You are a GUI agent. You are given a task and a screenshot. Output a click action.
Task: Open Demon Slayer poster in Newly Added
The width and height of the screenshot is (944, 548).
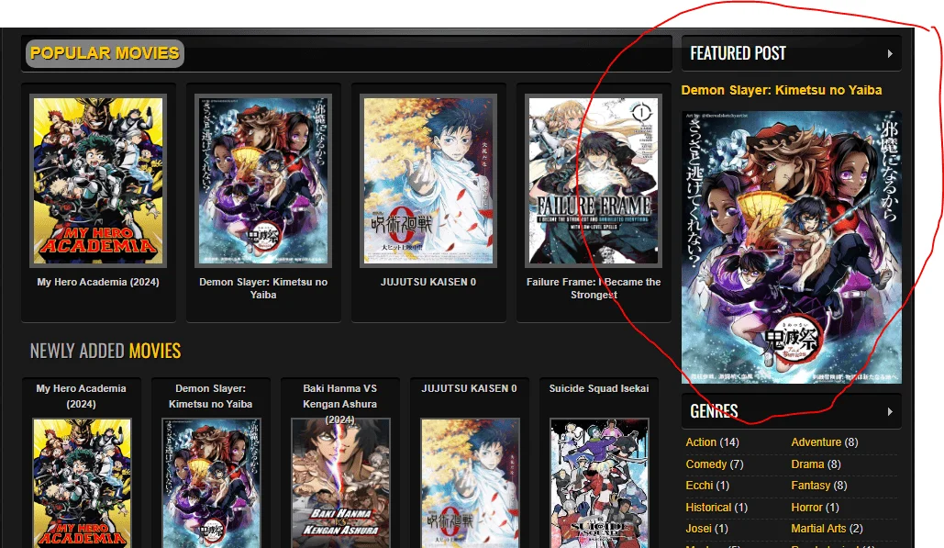(x=211, y=483)
